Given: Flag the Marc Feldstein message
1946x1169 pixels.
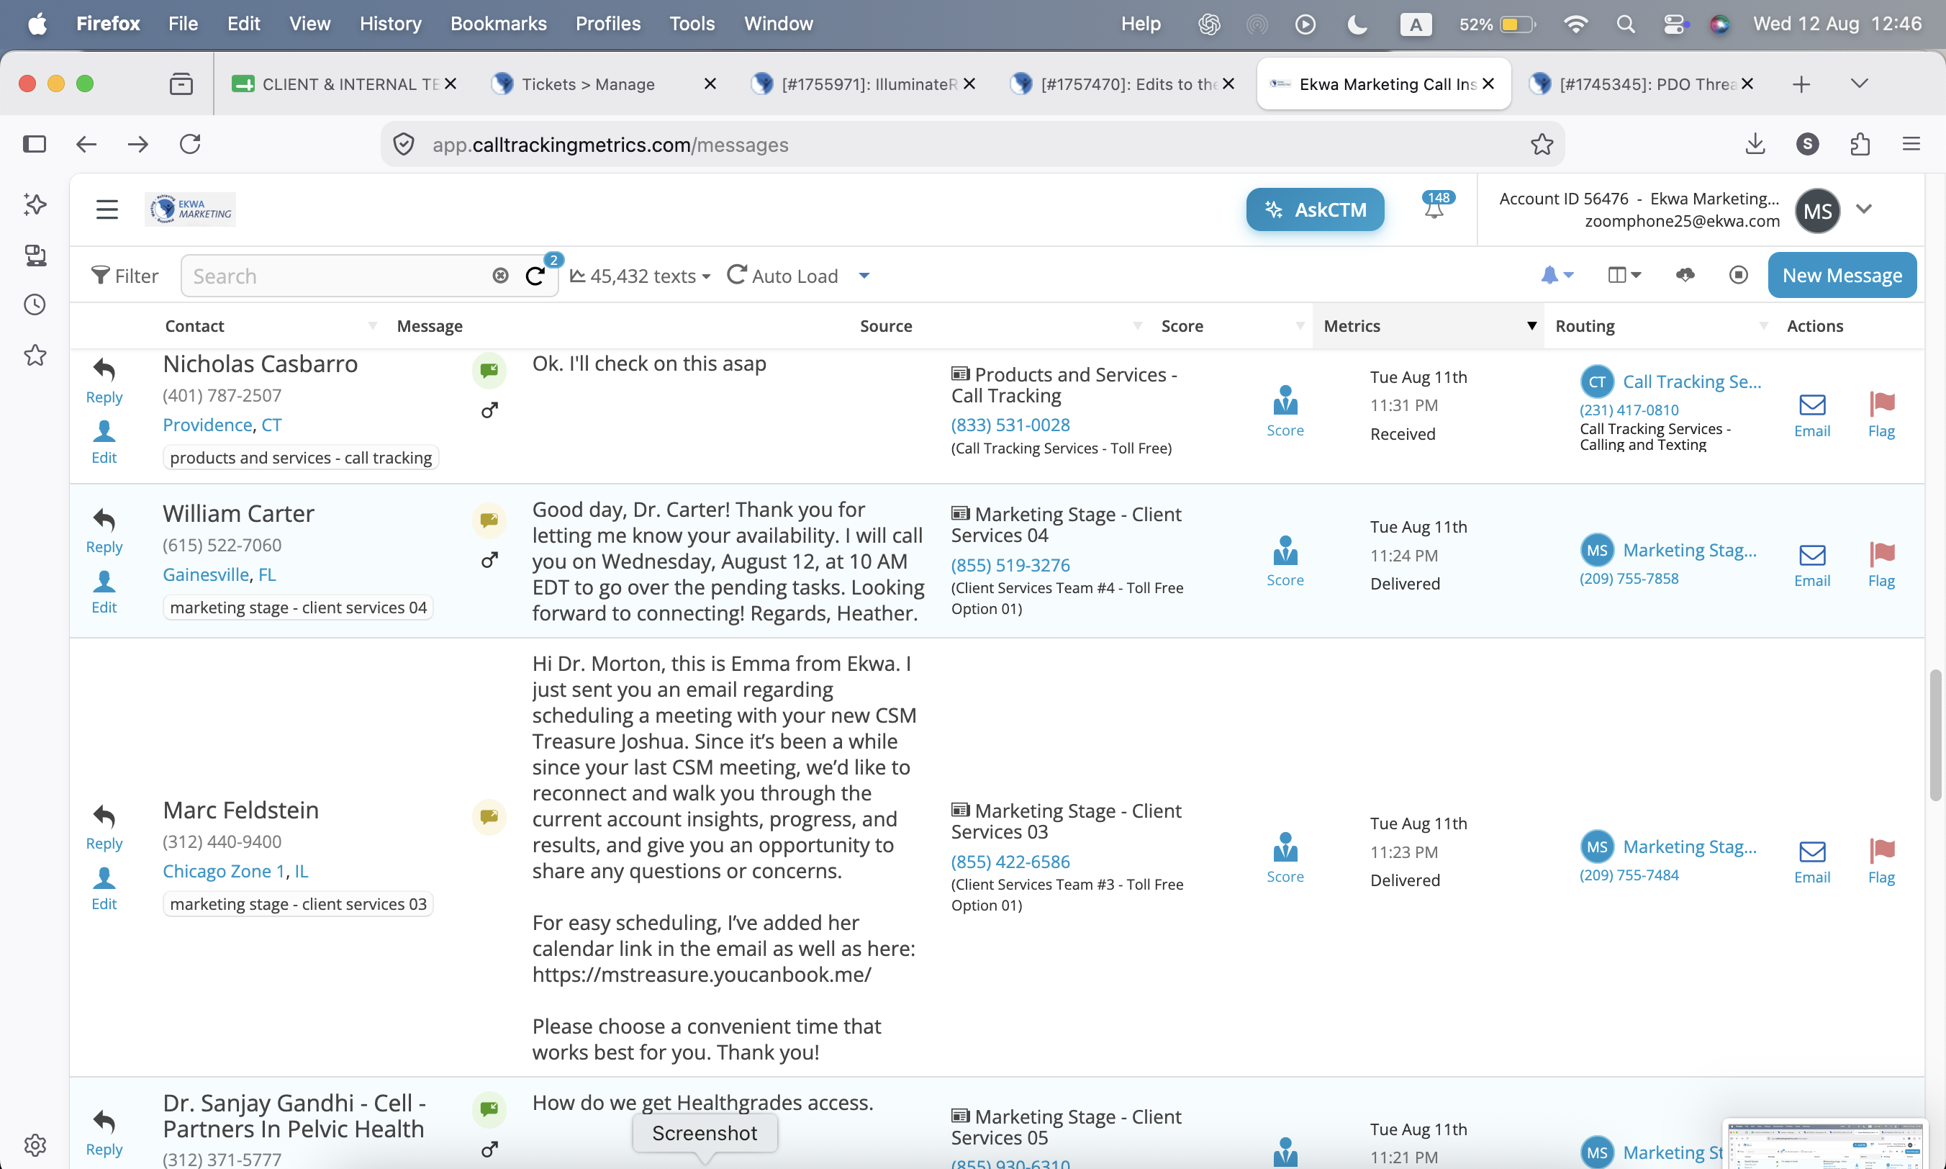Looking at the screenshot, I should [x=1881, y=861].
